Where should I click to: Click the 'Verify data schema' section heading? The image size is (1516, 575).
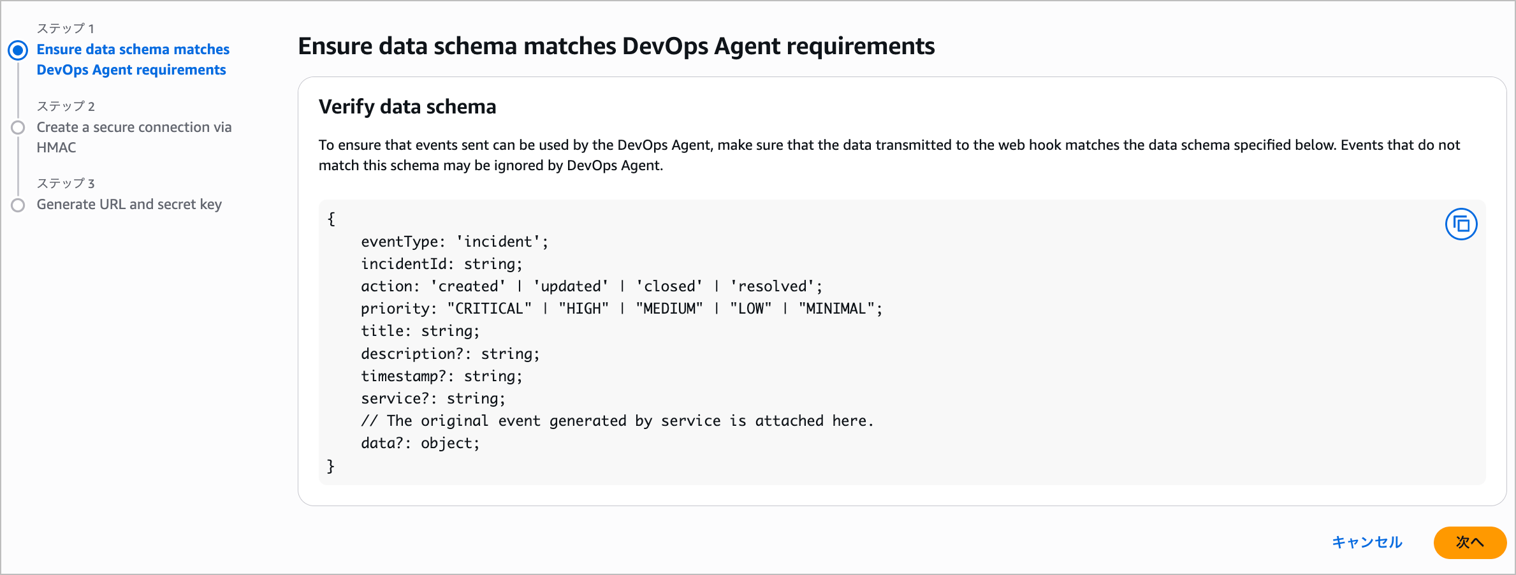click(x=407, y=106)
